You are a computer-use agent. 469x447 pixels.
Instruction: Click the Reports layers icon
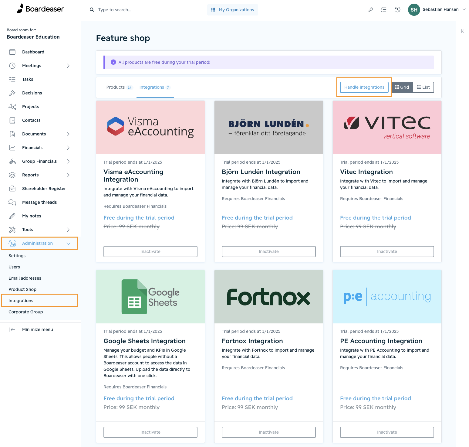[x=12, y=175]
